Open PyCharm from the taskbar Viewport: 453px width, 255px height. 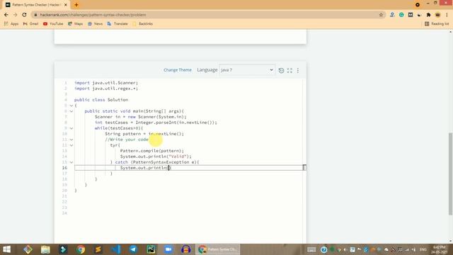(x=151, y=249)
